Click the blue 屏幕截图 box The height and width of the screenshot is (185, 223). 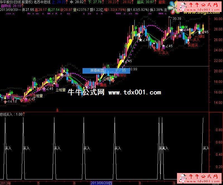[x=106, y=71]
